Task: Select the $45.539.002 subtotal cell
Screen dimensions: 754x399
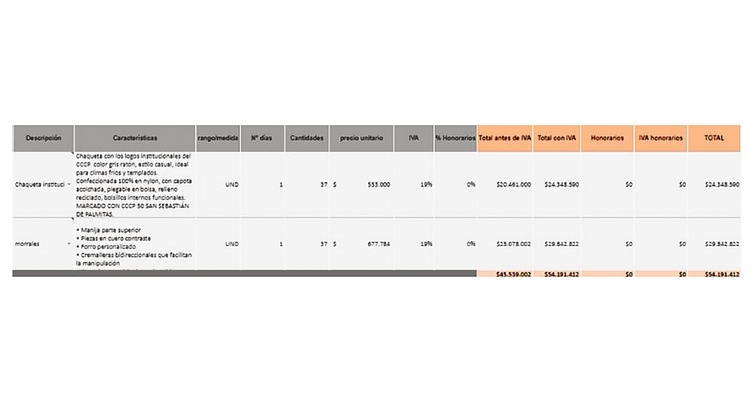Action: pos(504,275)
